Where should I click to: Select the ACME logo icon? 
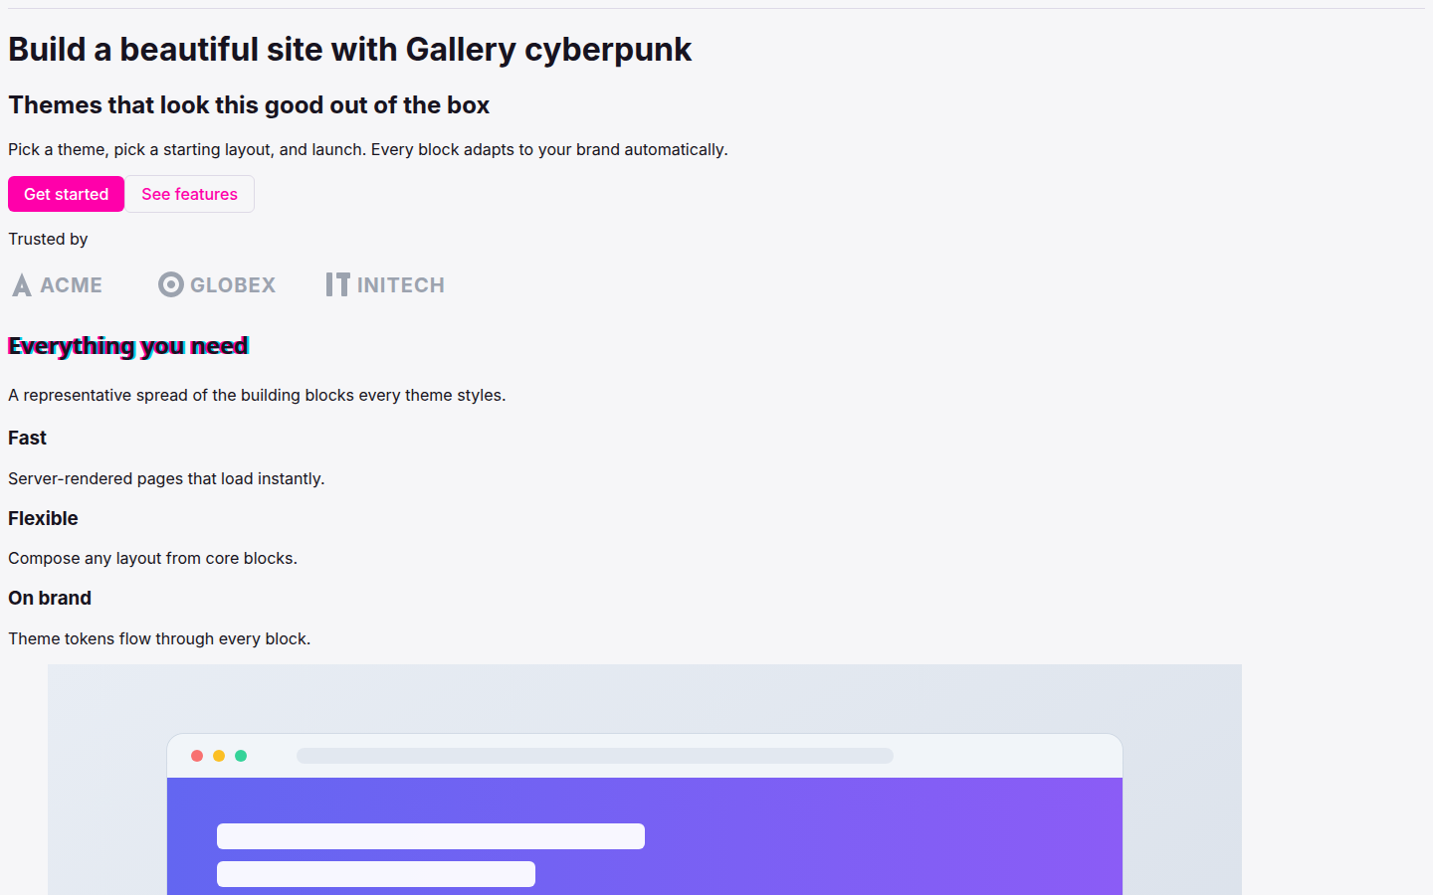click(21, 285)
